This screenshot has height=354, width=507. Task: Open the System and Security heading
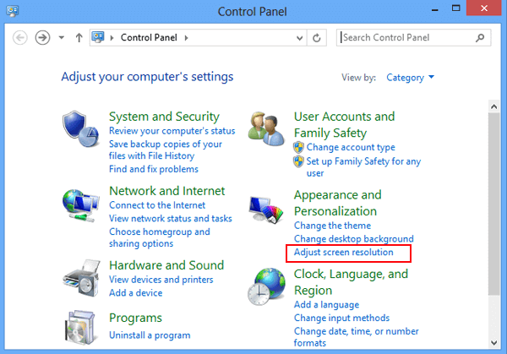pyautogui.click(x=164, y=117)
